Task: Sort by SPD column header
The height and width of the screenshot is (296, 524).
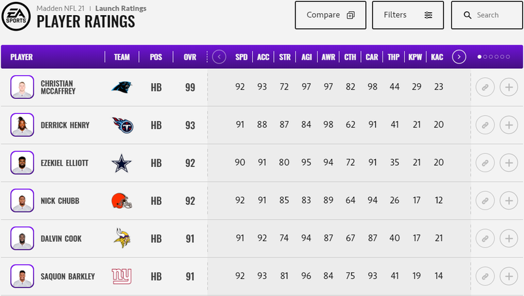Action: (x=241, y=57)
